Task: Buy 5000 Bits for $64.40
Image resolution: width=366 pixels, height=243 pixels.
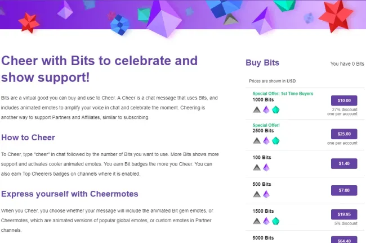Action: click(344, 240)
